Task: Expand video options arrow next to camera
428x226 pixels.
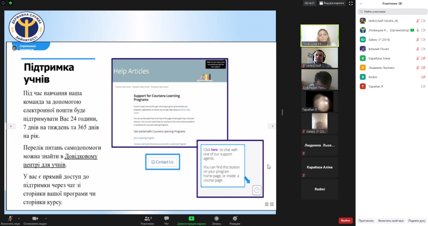Action: tap(46, 218)
